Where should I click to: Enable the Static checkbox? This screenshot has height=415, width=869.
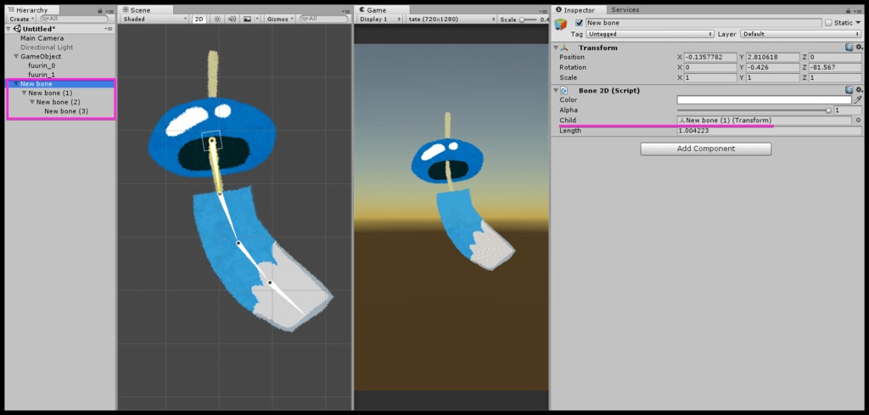[x=828, y=23]
